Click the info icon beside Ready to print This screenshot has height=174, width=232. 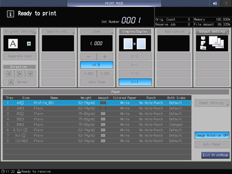tap(10, 14)
